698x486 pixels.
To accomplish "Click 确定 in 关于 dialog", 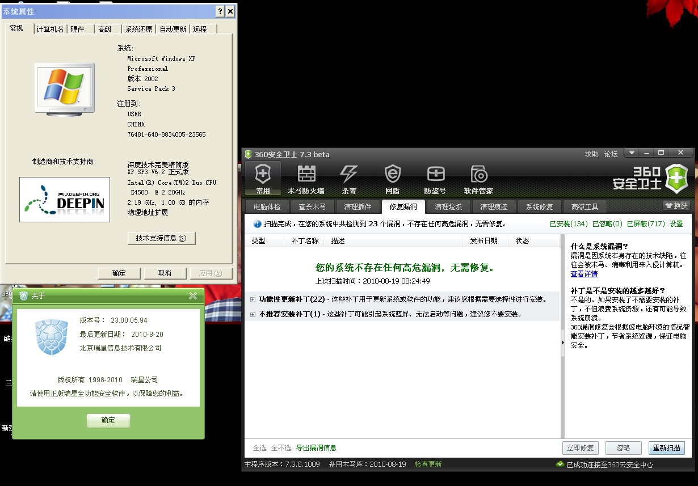I will [x=108, y=420].
